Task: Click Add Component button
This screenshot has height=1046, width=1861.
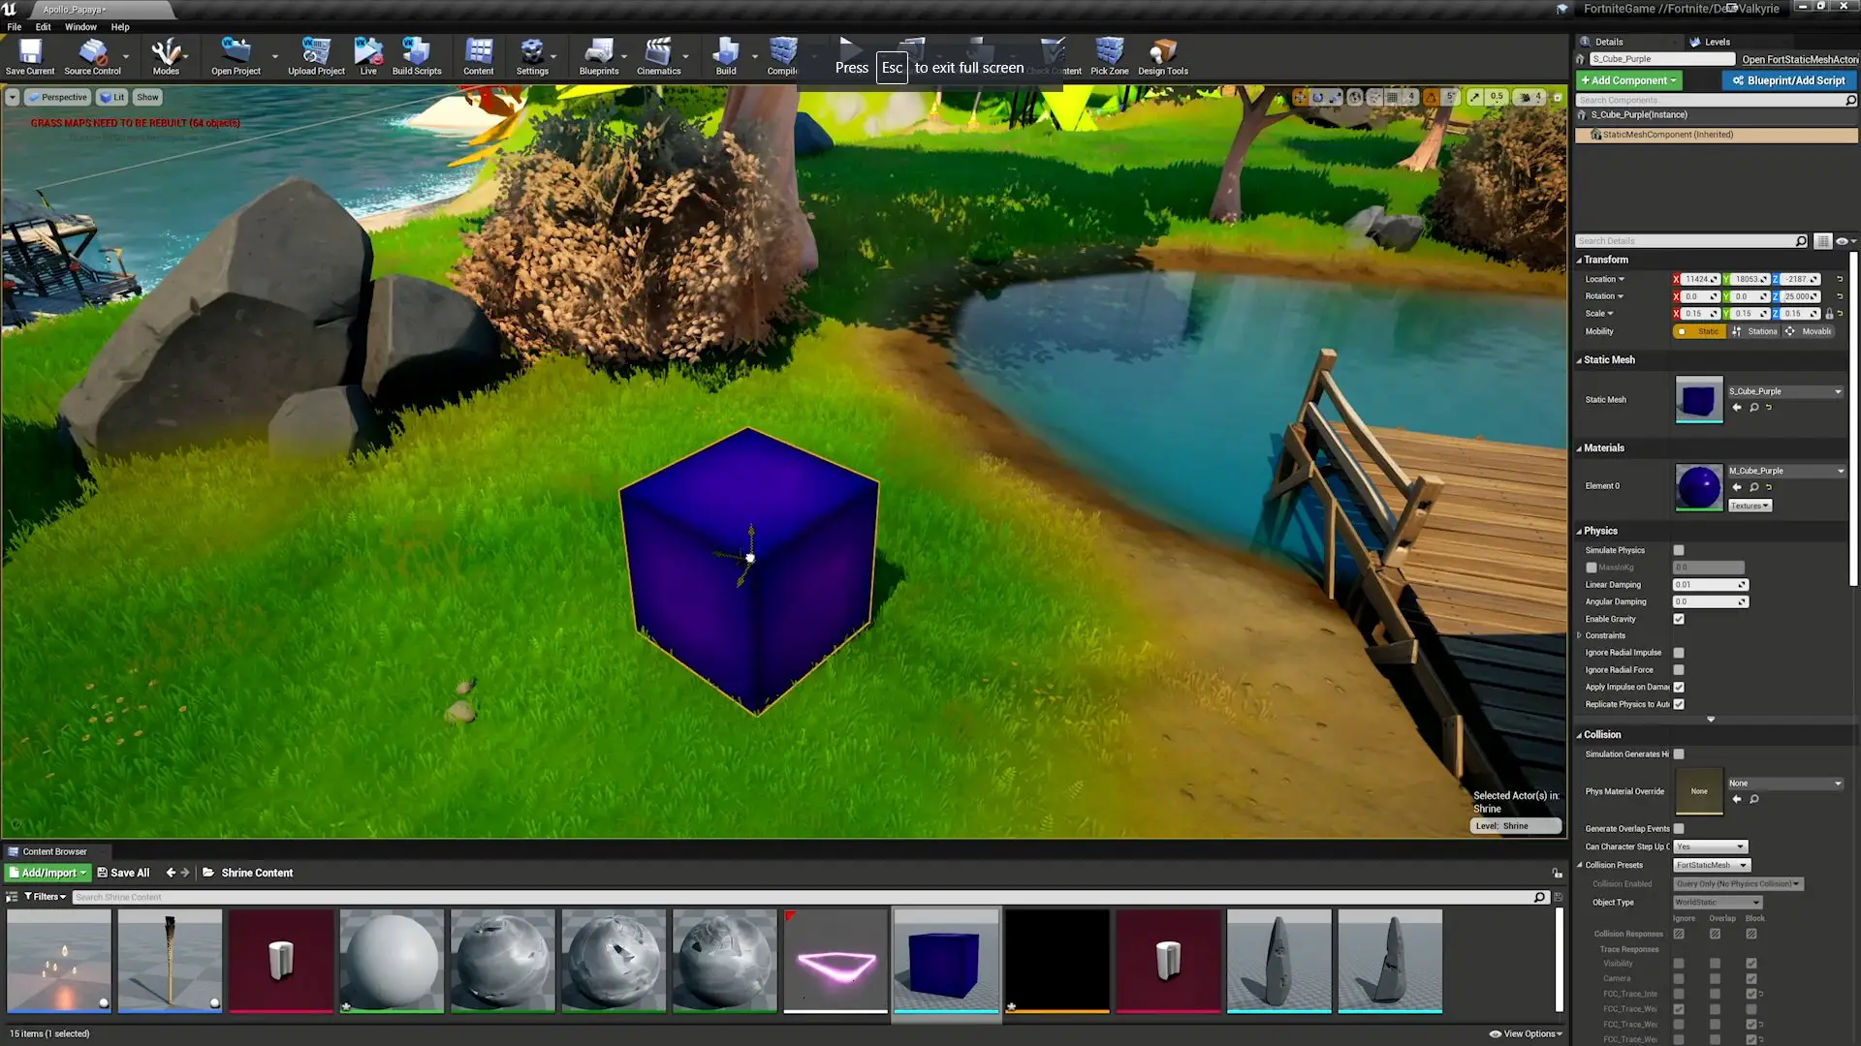Action: click(x=1629, y=79)
